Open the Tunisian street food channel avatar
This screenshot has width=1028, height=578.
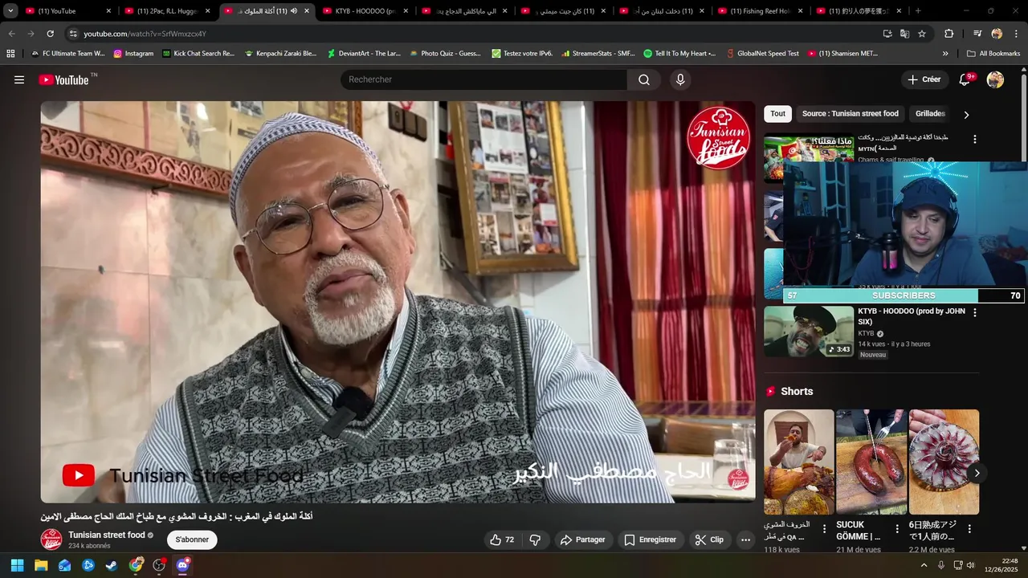pos(51,539)
